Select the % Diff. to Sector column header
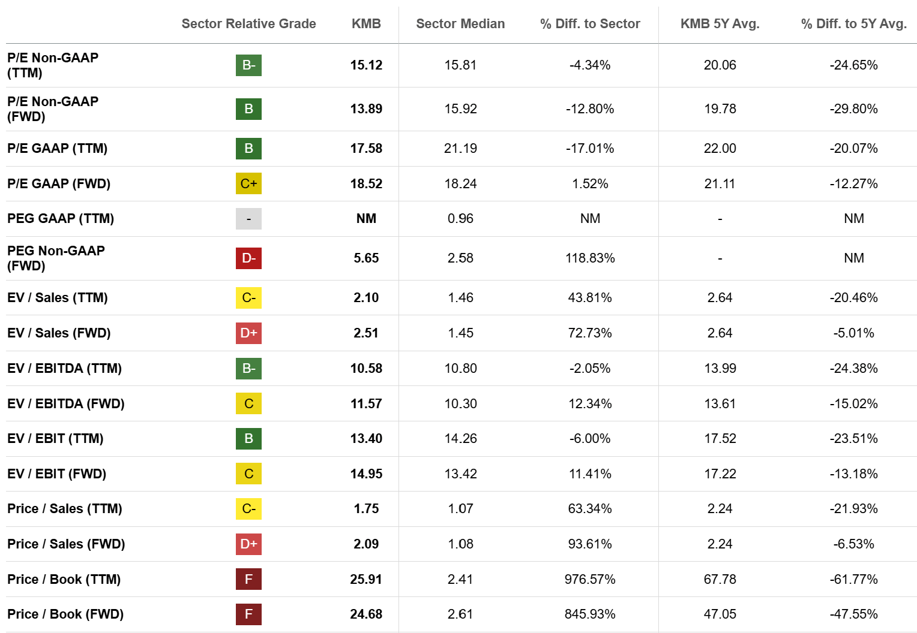Screen dimensions: 917x633 590,24
